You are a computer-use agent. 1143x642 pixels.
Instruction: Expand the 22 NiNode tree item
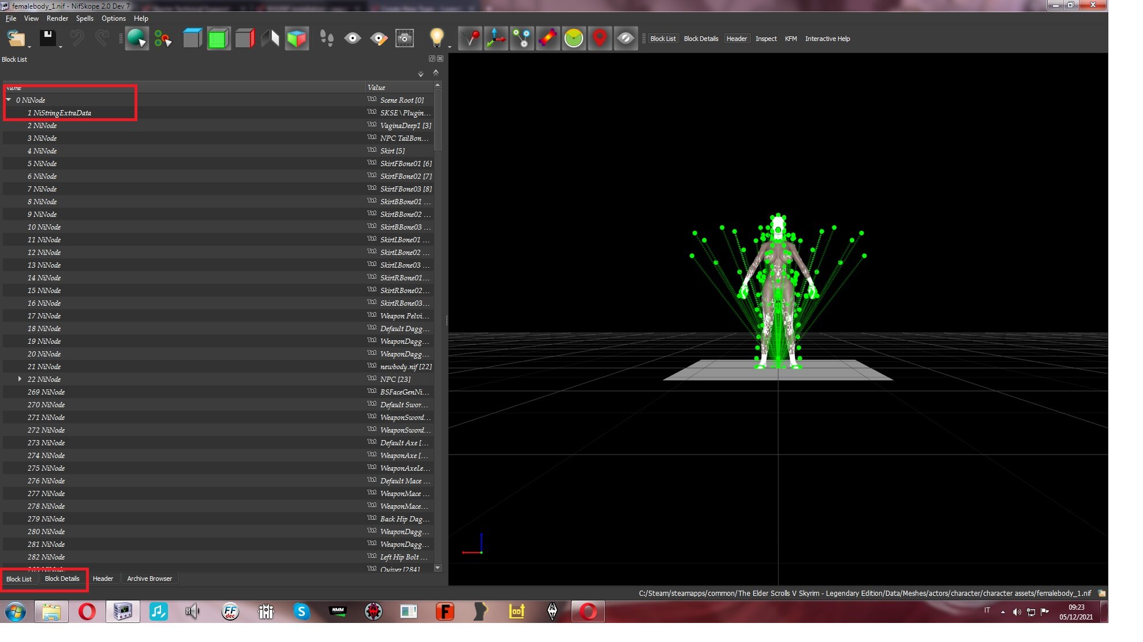pos(20,379)
